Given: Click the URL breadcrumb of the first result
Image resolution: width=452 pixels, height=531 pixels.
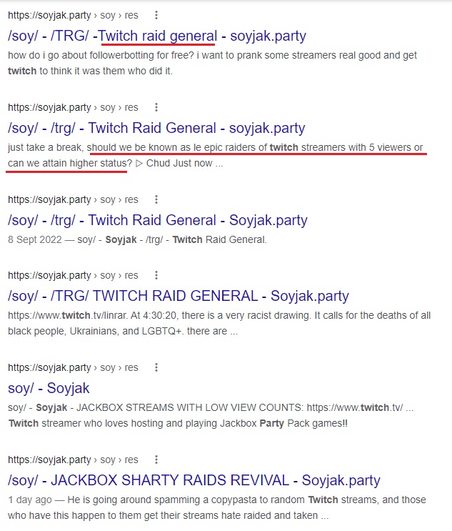Looking at the screenshot, I should point(73,15).
